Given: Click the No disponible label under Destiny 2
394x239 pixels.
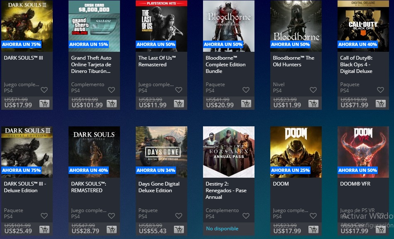Looking at the screenshot, I should point(222,229).
